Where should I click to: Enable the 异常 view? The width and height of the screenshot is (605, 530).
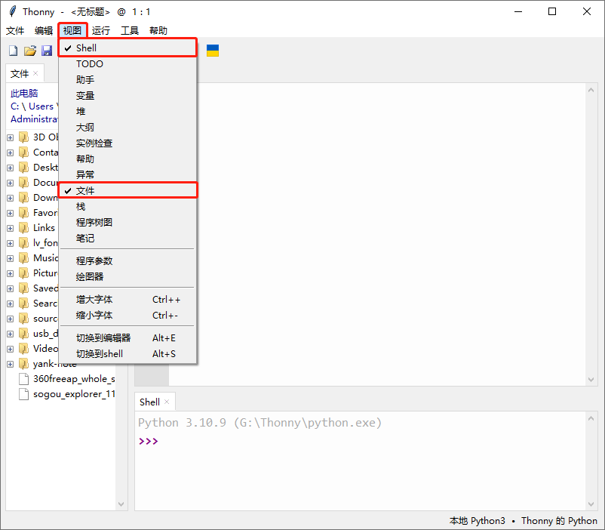pos(127,174)
